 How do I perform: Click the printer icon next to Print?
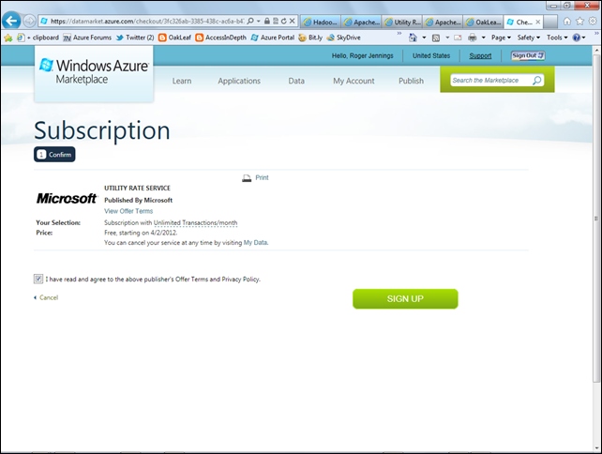pos(247,178)
